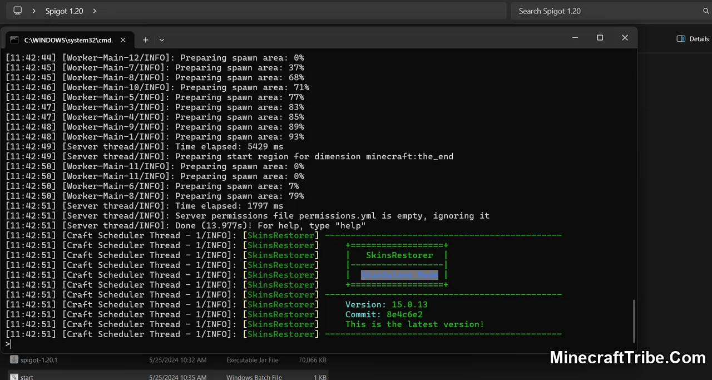The height and width of the screenshot is (380, 712).
Task: Click the search magnifier icon in Explorer
Action: pyautogui.click(x=706, y=11)
